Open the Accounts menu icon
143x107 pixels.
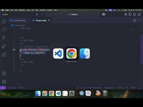pyautogui.click(x=4, y=73)
